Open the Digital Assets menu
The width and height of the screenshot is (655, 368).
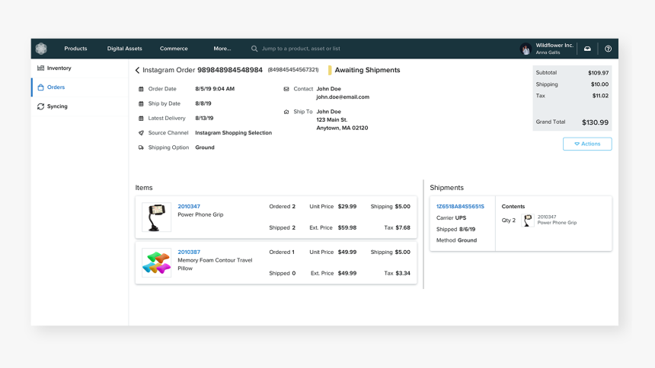[x=124, y=49]
